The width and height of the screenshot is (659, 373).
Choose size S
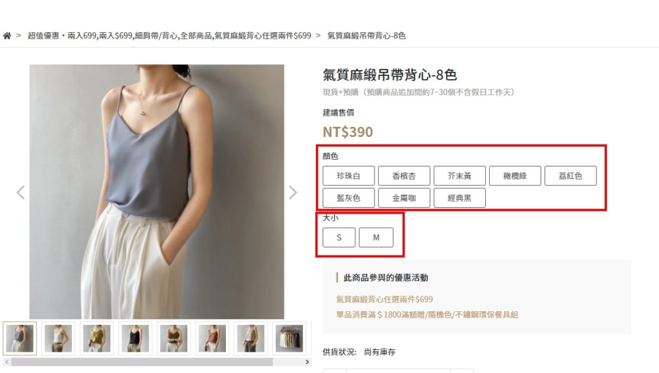339,237
